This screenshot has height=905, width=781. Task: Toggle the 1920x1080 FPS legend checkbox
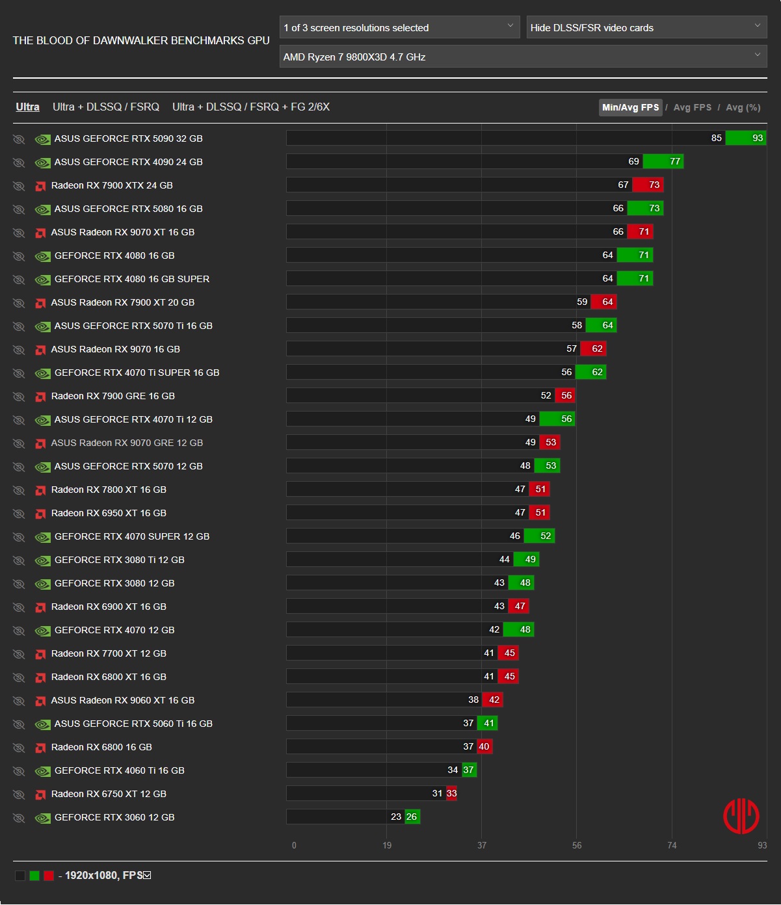[x=147, y=875]
